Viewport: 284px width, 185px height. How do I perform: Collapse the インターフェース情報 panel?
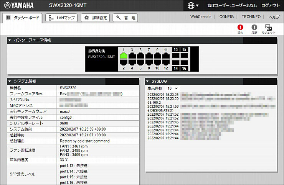coord(10,40)
